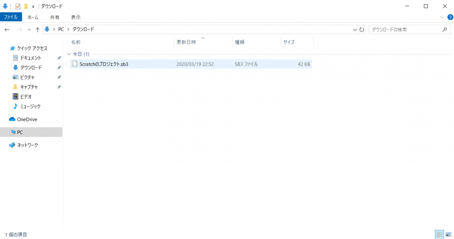Click the SB3 ファイル type cell
This screenshot has width=454, height=239.
[246, 64]
